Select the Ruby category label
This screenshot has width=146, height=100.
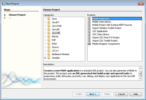pyautogui.click(x=54, y=44)
